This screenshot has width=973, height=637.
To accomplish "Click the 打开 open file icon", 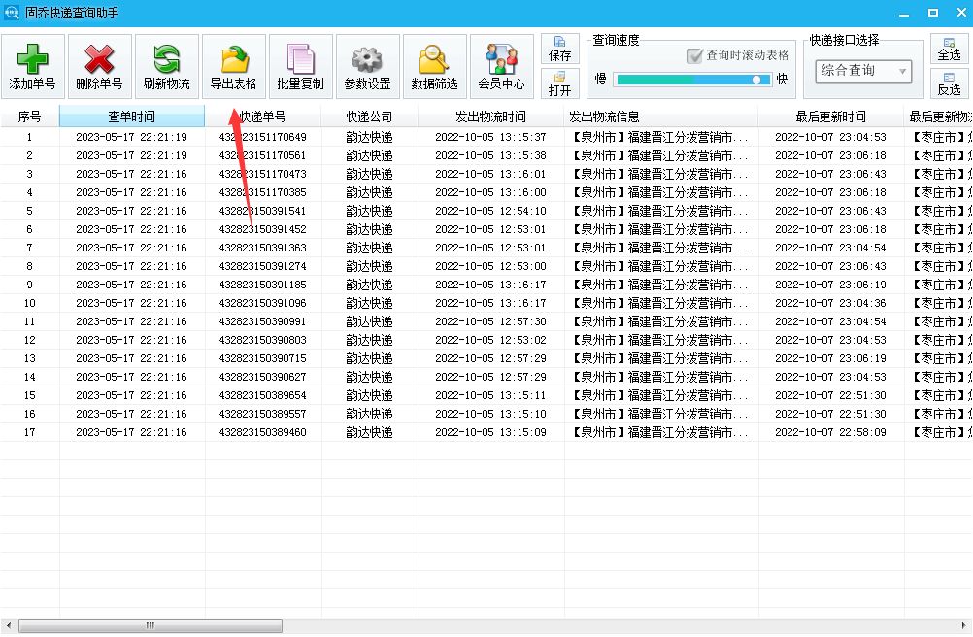I will [560, 84].
